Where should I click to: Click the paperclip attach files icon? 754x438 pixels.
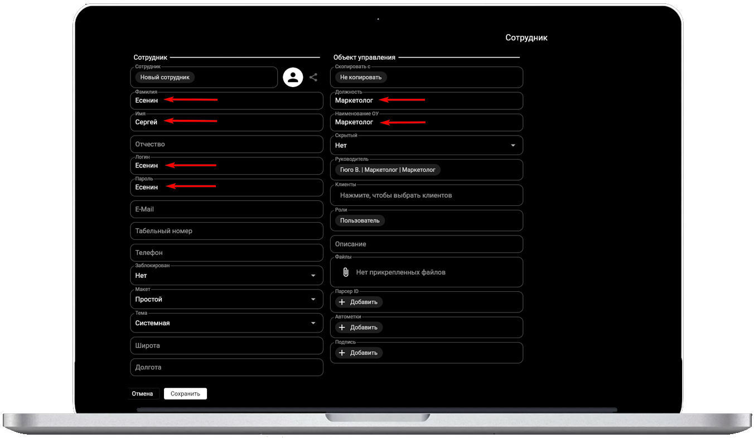tap(345, 272)
